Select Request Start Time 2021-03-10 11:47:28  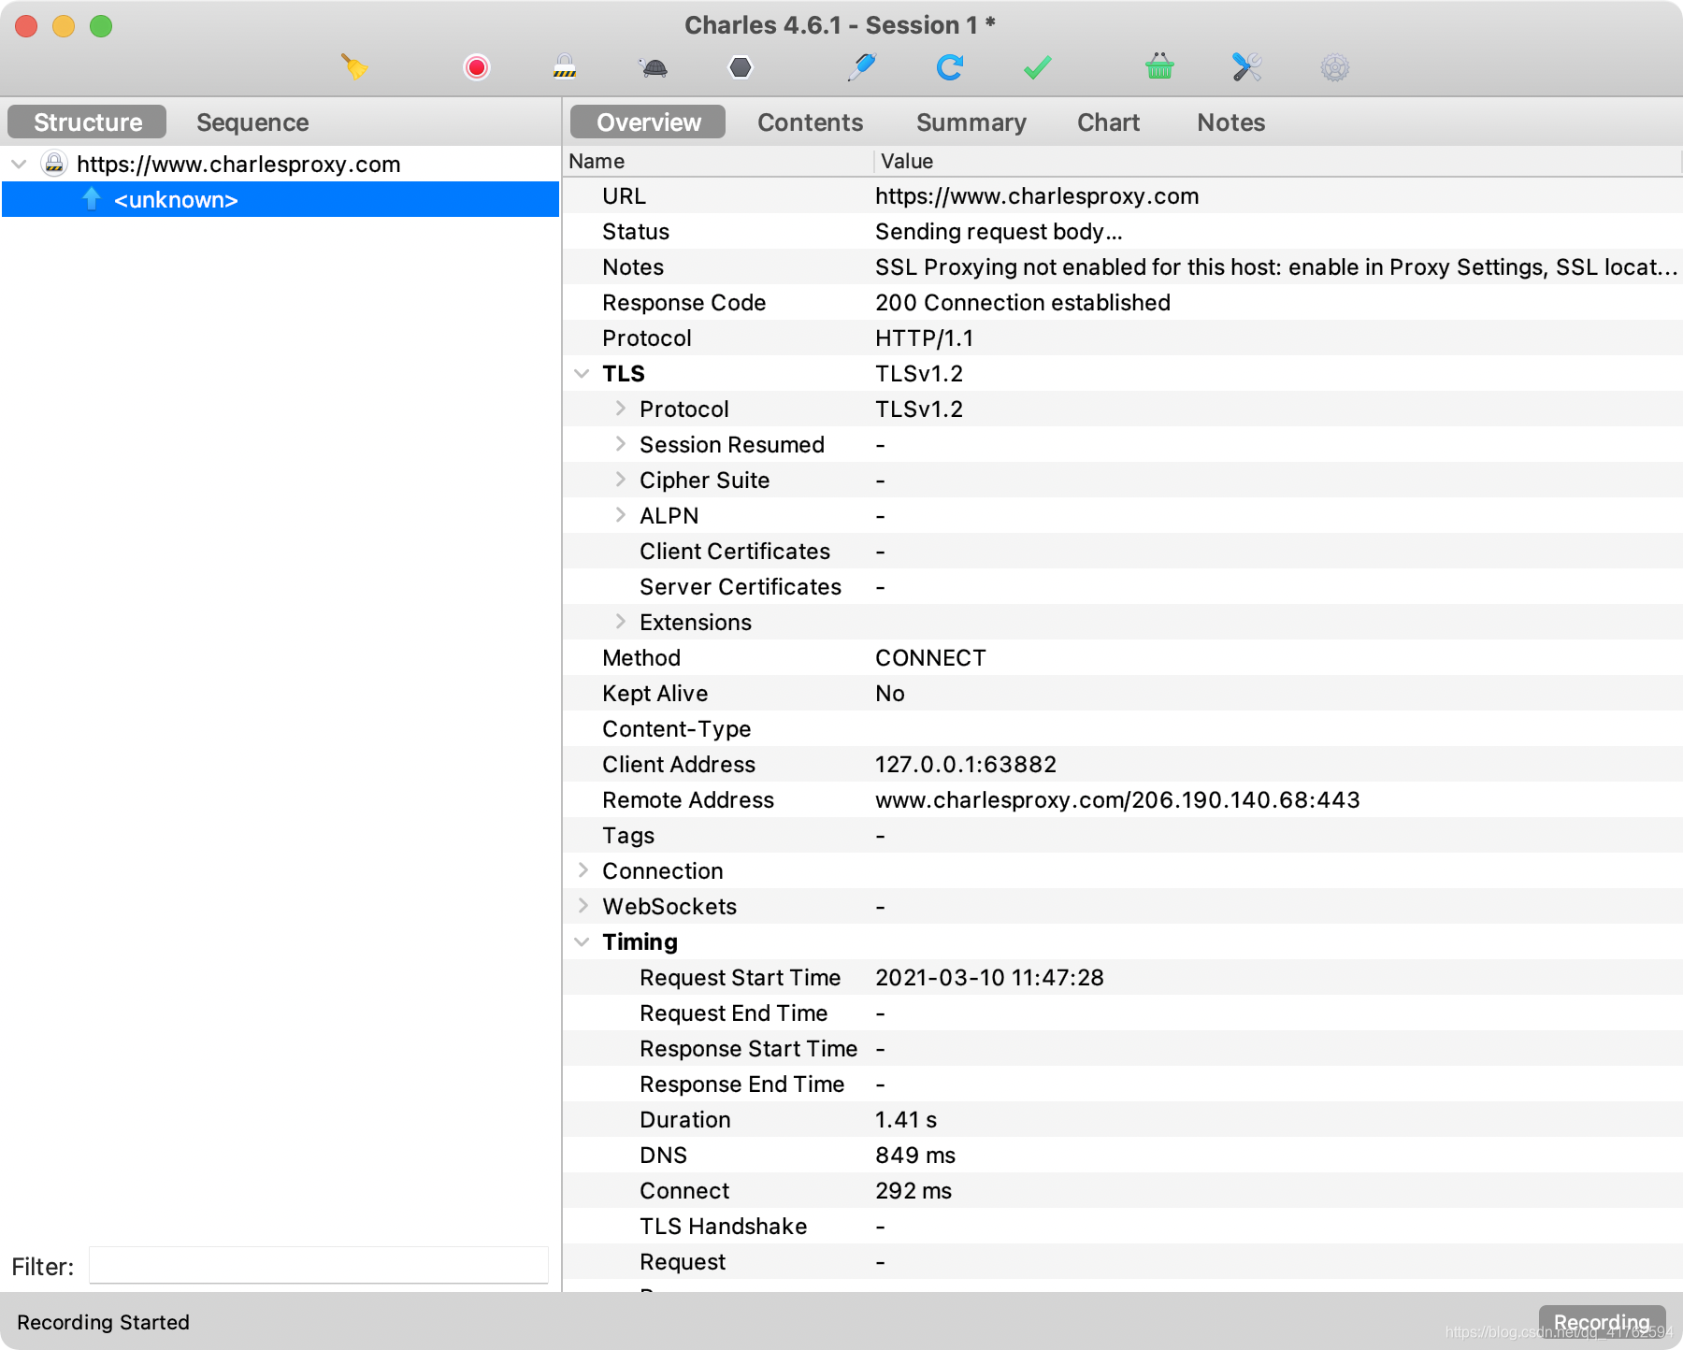(989, 978)
